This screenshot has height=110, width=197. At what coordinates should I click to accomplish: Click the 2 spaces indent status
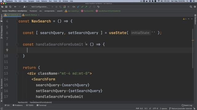click(163, 109)
